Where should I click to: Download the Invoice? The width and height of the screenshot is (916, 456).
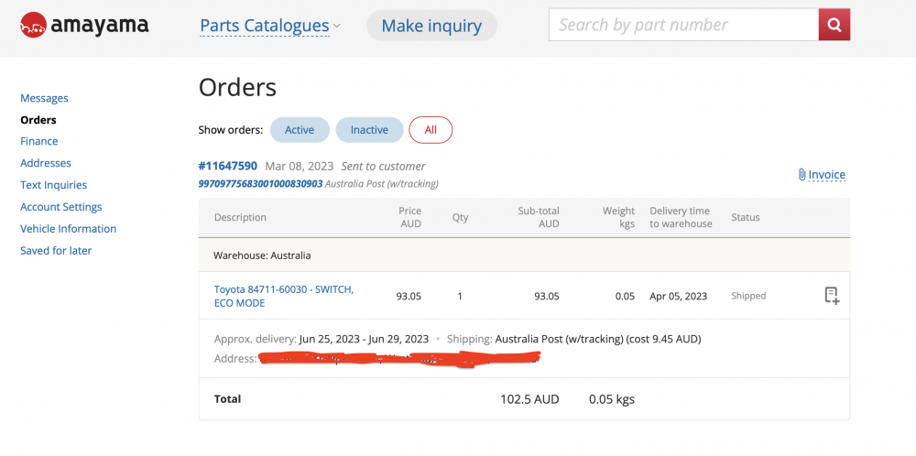[x=826, y=175]
